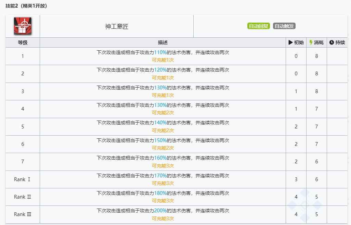Select level 5 row label
The height and width of the screenshot is (225, 351).
[23, 126]
